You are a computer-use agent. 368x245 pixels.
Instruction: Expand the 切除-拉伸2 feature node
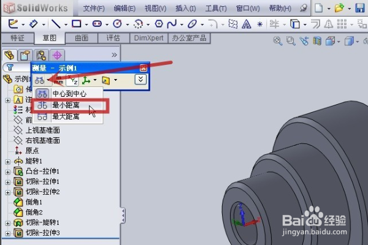click(x=7, y=192)
